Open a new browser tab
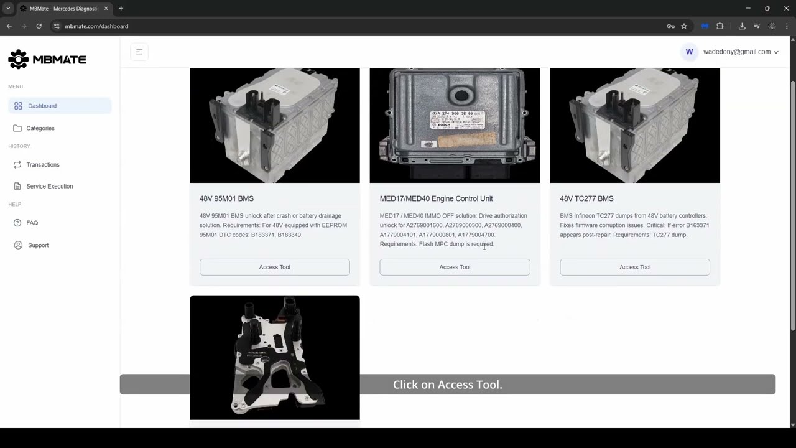 pyautogui.click(x=121, y=9)
